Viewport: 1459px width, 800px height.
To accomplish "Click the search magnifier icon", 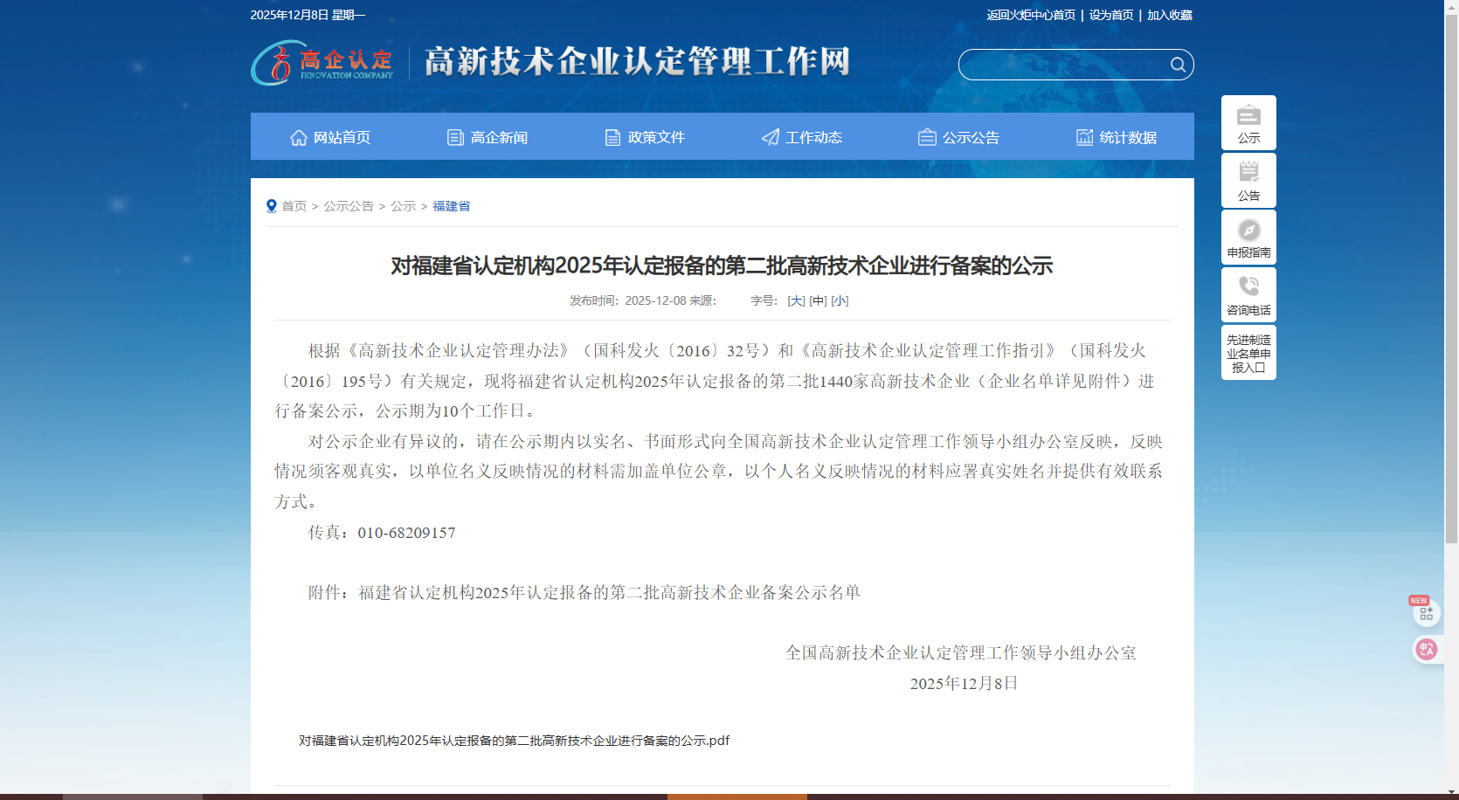I will tap(1178, 65).
